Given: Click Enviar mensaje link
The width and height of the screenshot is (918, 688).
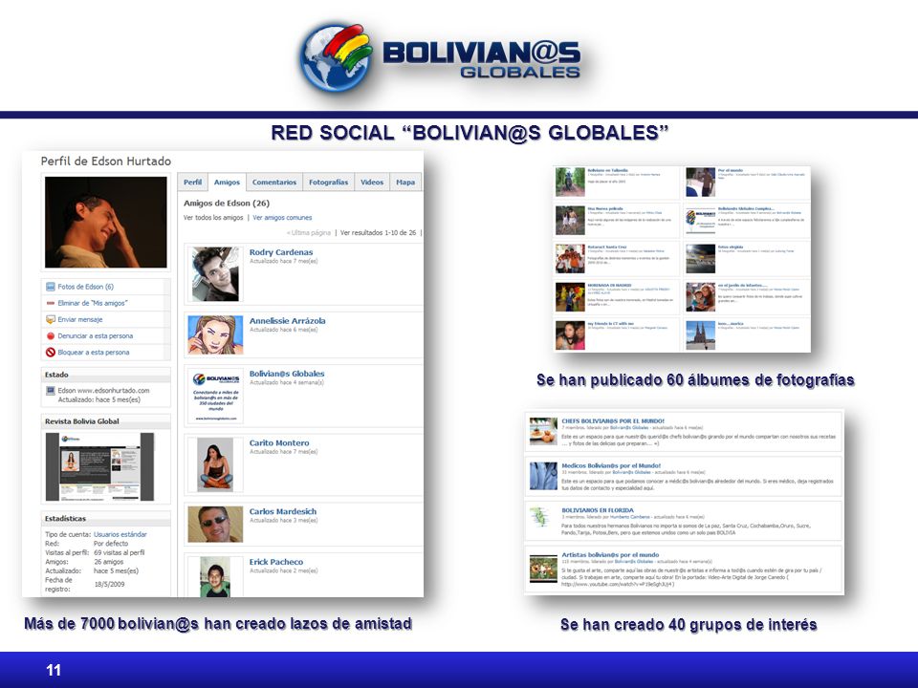Looking at the screenshot, I should (80, 319).
